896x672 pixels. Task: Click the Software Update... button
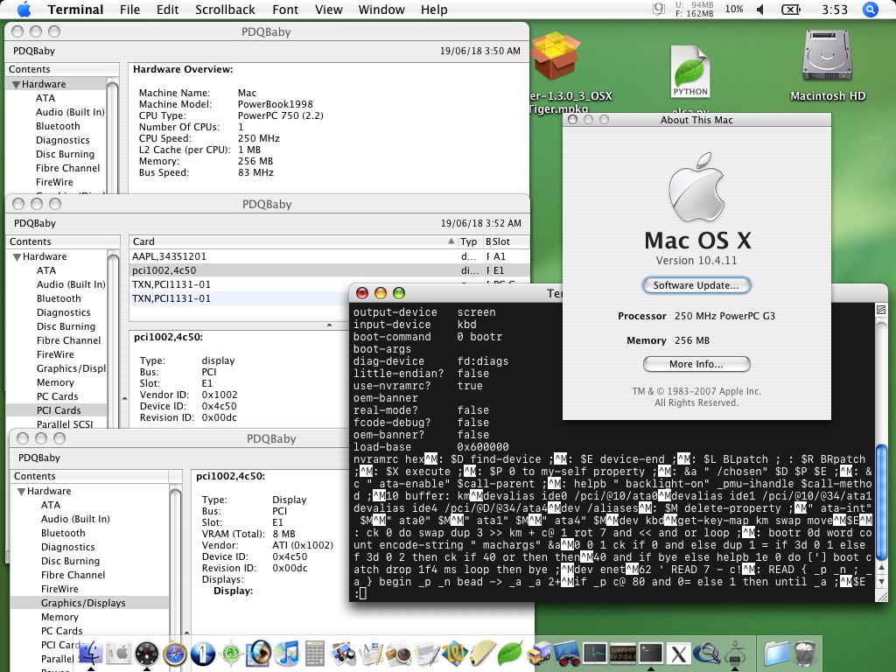click(x=696, y=285)
